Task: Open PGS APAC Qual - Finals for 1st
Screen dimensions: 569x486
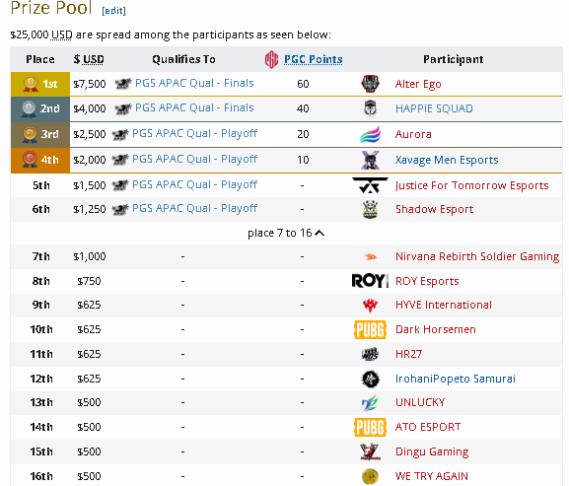Action: (x=194, y=83)
